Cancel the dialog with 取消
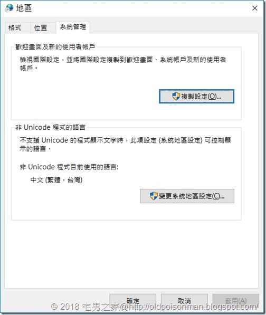Image resolution: width=266 pixels, height=315 pixels. pos(184,301)
